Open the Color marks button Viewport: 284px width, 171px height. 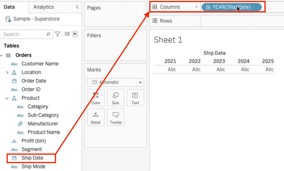(96, 98)
